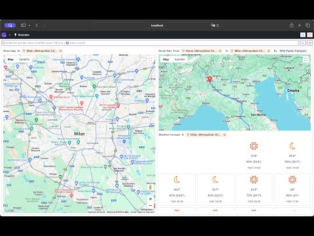Click the 29° temperature text
This screenshot has height=236, width=314.
point(292,189)
